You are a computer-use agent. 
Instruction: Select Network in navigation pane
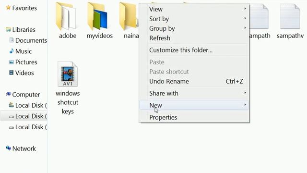point(24,148)
